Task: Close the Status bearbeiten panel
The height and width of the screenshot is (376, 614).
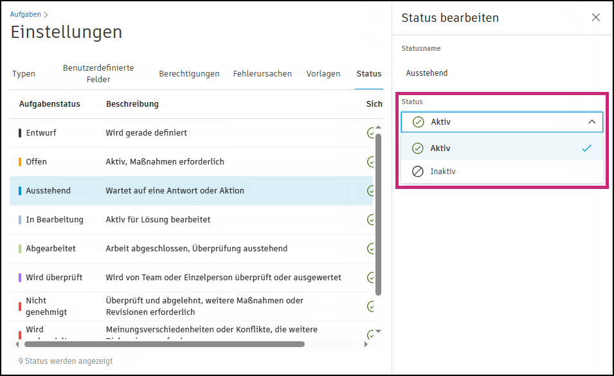Action: 595,17
